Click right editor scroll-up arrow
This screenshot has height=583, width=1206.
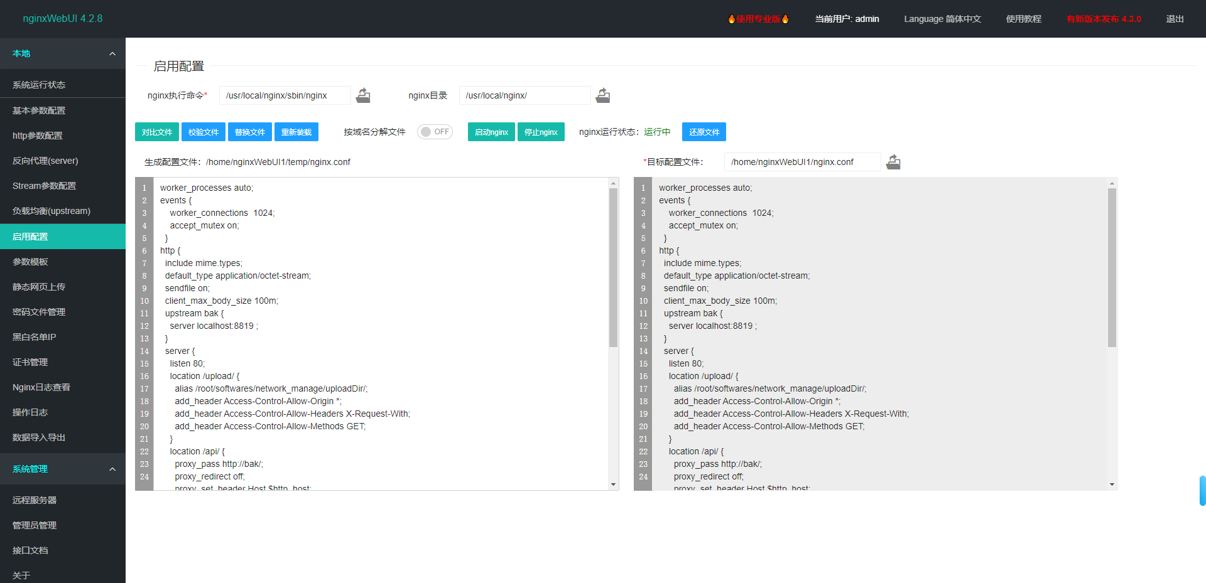click(x=1112, y=183)
